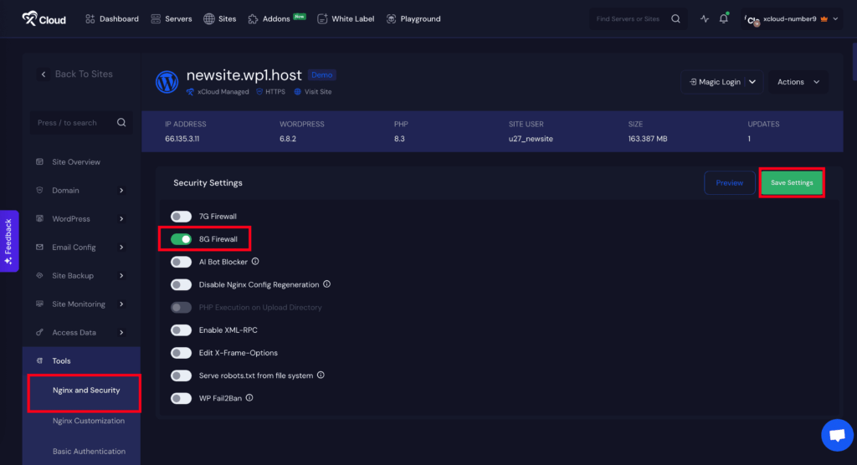Toggle Edit X-Frame-Options
The image size is (857, 465).
(x=181, y=352)
